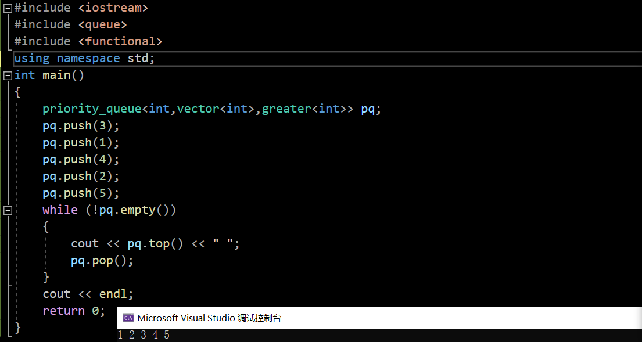Click the line "#include <queue>"
Viewport: 642px width, 342px height.
point(70,24)
